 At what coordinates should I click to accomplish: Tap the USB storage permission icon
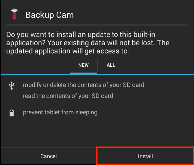(x=12, y=85)
